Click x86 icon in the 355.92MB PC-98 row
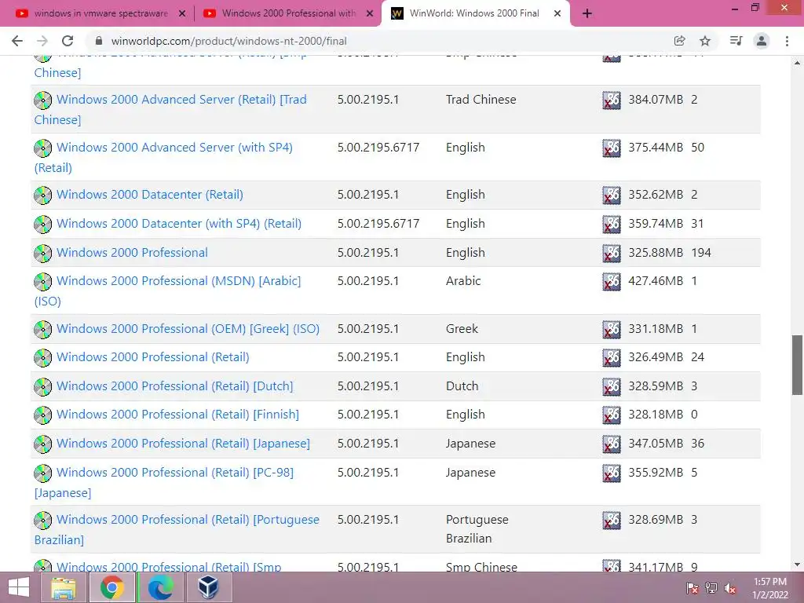Screen dimensions: 804x603 (x=611, y=473)
